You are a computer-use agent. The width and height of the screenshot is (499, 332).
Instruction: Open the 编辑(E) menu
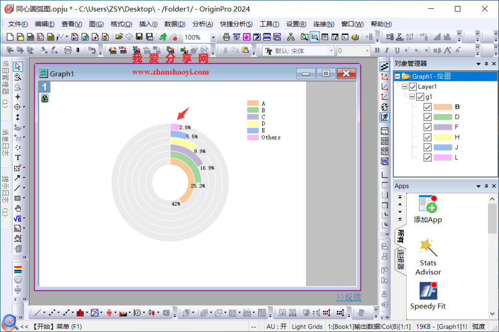coord(44,24)
